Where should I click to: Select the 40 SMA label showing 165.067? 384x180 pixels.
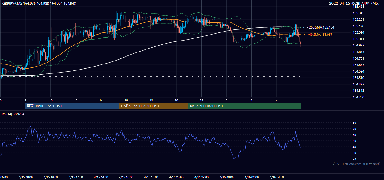coord(318,35)
